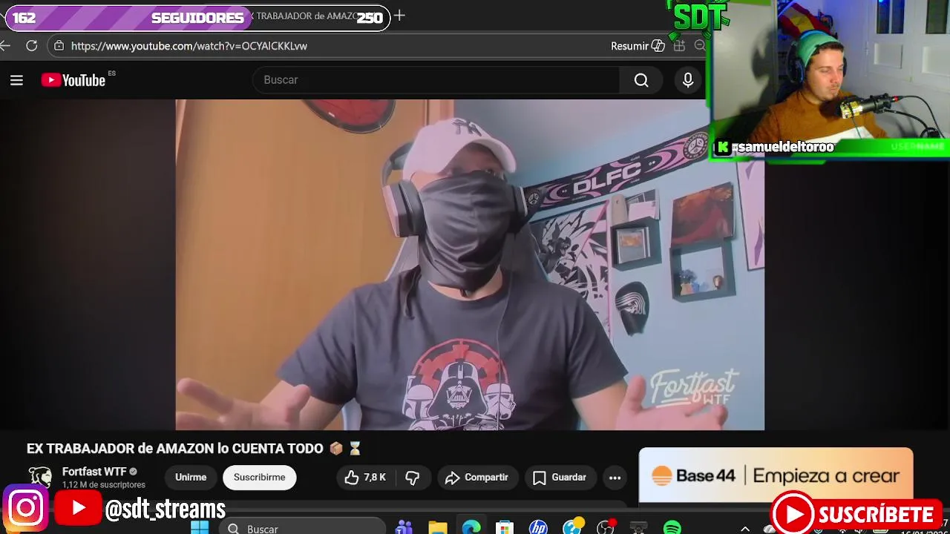Click the video player to pause it
Viewport: 950px width, 534px height.
click(x=470, y=265)
